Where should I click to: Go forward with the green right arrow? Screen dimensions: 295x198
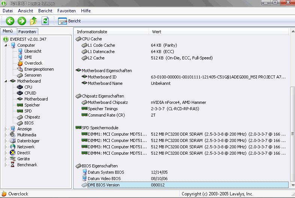tap(22, 21)
